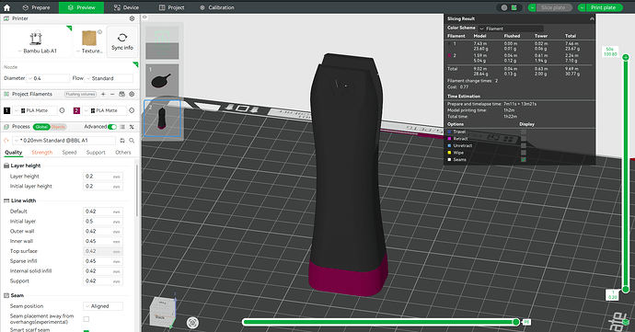Click the Sparse infill line width field

(103, 261)
